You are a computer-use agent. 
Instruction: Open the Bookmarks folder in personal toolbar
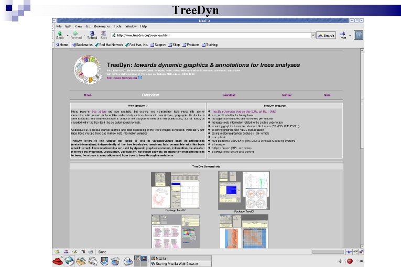point(82,44)
